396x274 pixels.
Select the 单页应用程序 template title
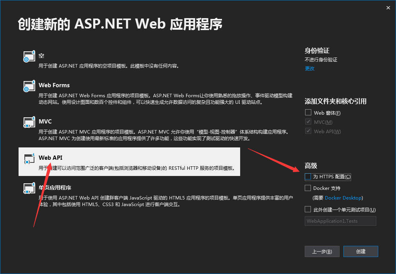click(55, 188)
